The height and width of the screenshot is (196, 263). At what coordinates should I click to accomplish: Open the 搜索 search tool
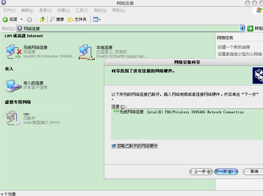(57, 19)
